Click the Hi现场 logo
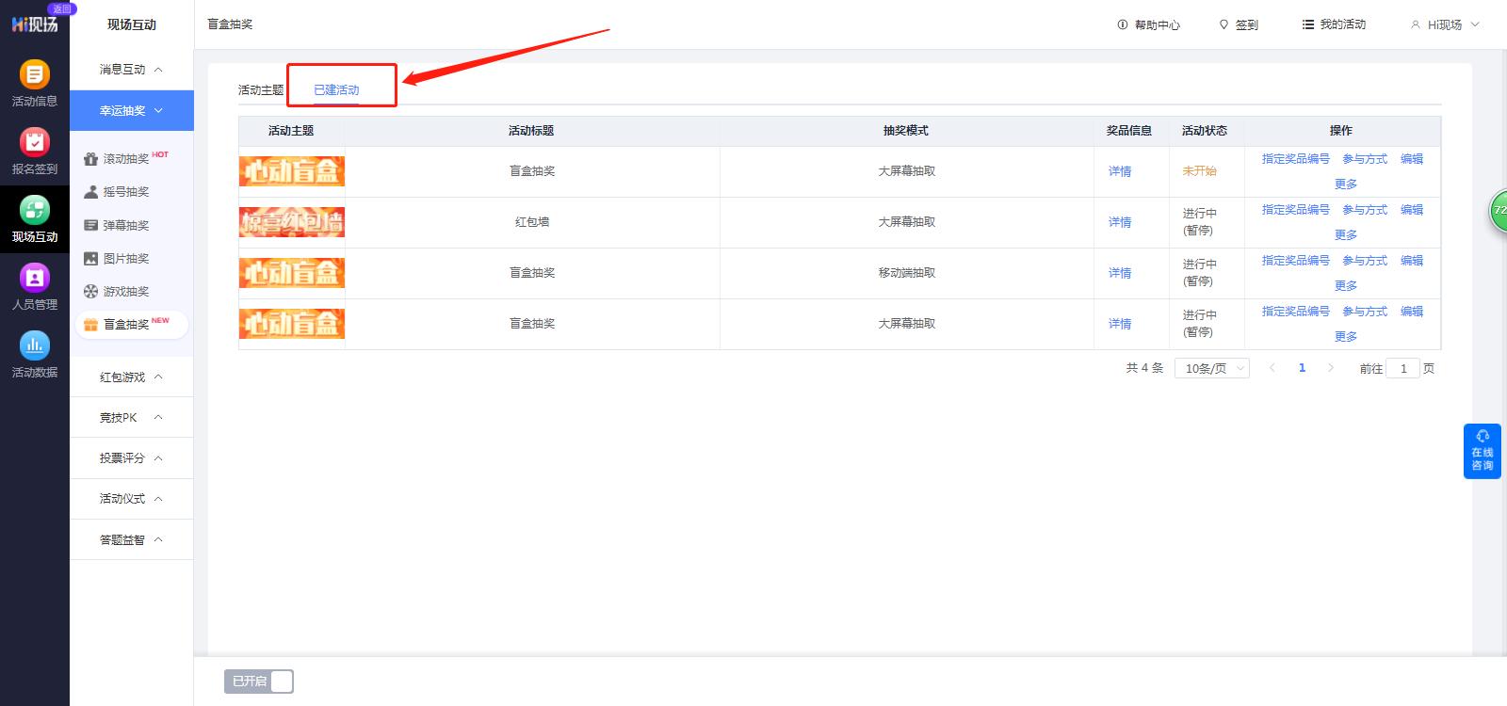This screenshot has width=1507, height=706. (35, 24)
